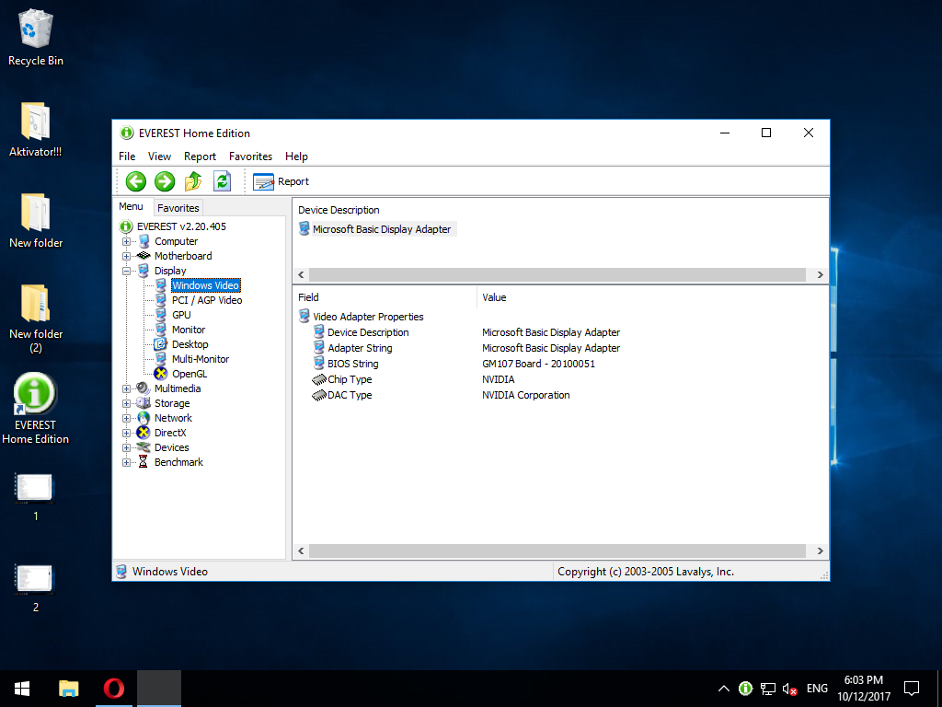This screenshot has height=707, width=942.
Task: Select EVEREST v2.20.405 root tree item
Action: point(181,226)
